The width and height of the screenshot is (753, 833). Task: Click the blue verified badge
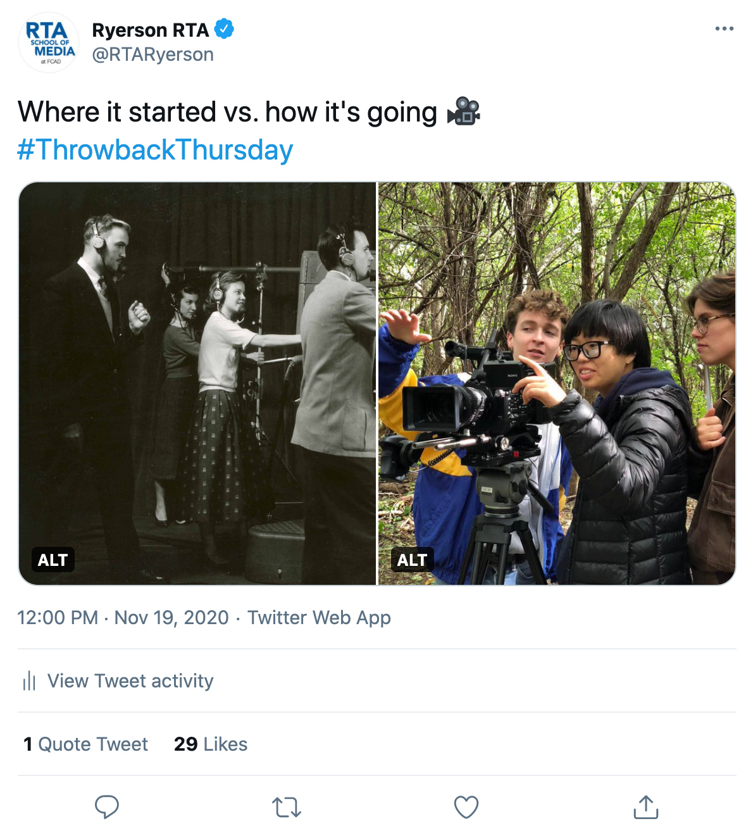click(x=224, y=29)
